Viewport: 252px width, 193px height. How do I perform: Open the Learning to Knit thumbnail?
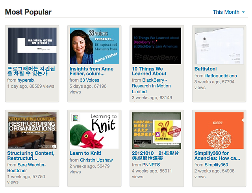click(94, 131)
